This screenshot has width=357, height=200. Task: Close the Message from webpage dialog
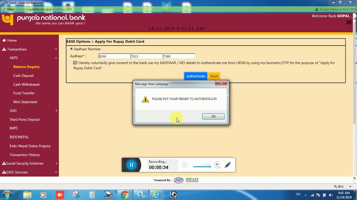[221, 83]
